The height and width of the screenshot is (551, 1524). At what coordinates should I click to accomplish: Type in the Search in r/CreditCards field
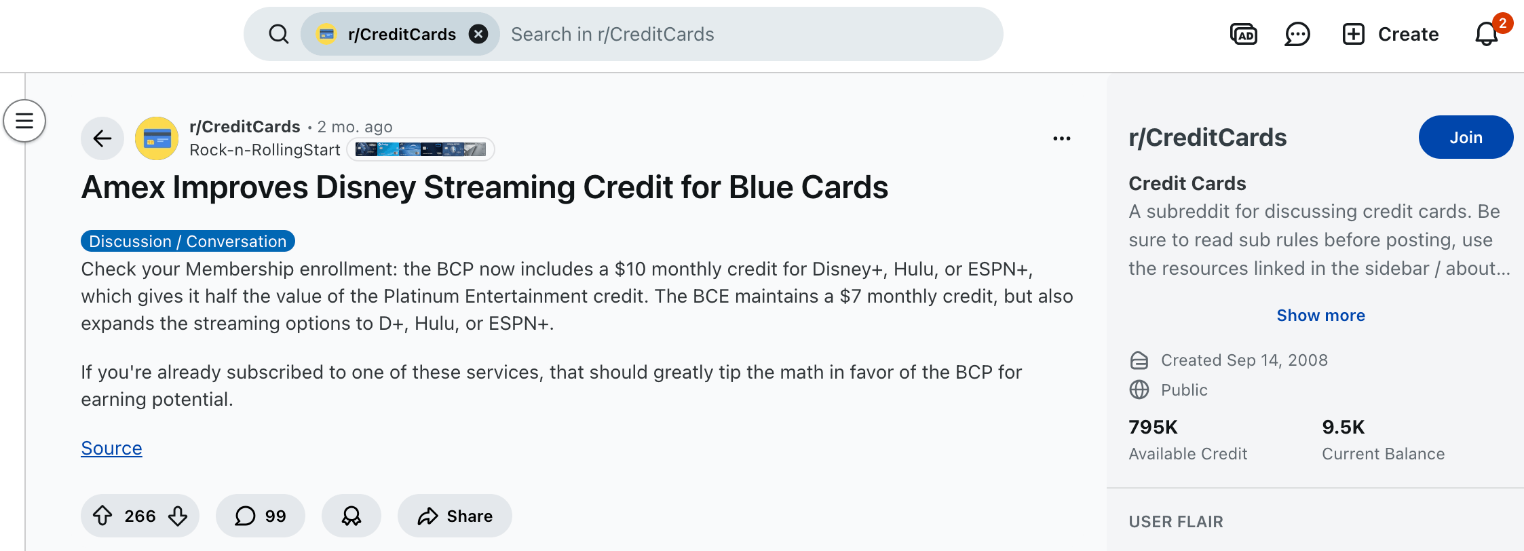coord(746,34)
